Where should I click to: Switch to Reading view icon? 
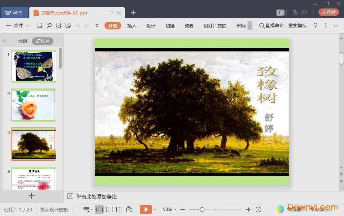(119, 210)
